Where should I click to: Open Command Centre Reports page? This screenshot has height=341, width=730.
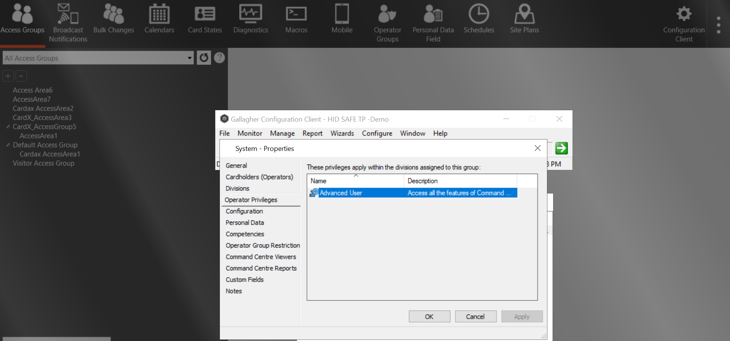click(261, 268)
